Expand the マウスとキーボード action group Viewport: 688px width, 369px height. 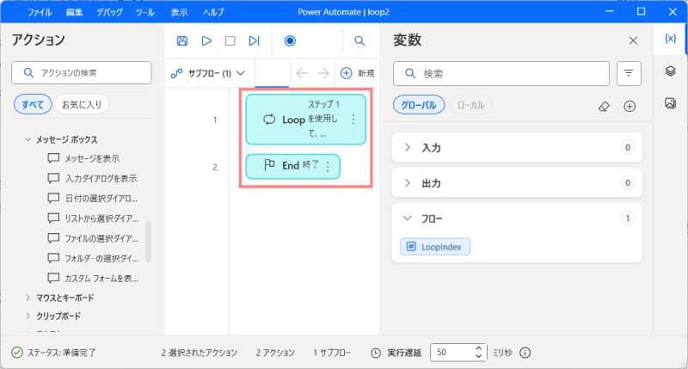[x=64, y=298]
